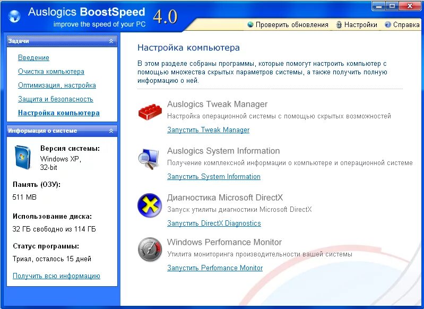Viewport: 424px width, 309px height.
Task: Click the gear icon beside Настройки
Action: 339,24
